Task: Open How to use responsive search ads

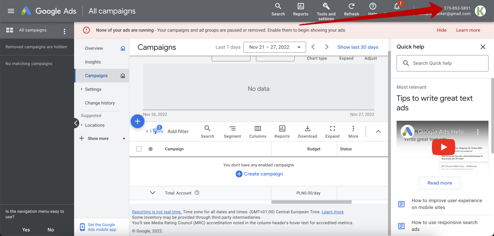Action: [445, 226]
